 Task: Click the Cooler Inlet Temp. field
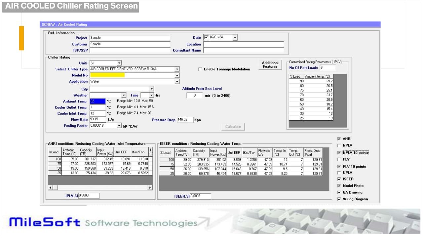[97, 113]
